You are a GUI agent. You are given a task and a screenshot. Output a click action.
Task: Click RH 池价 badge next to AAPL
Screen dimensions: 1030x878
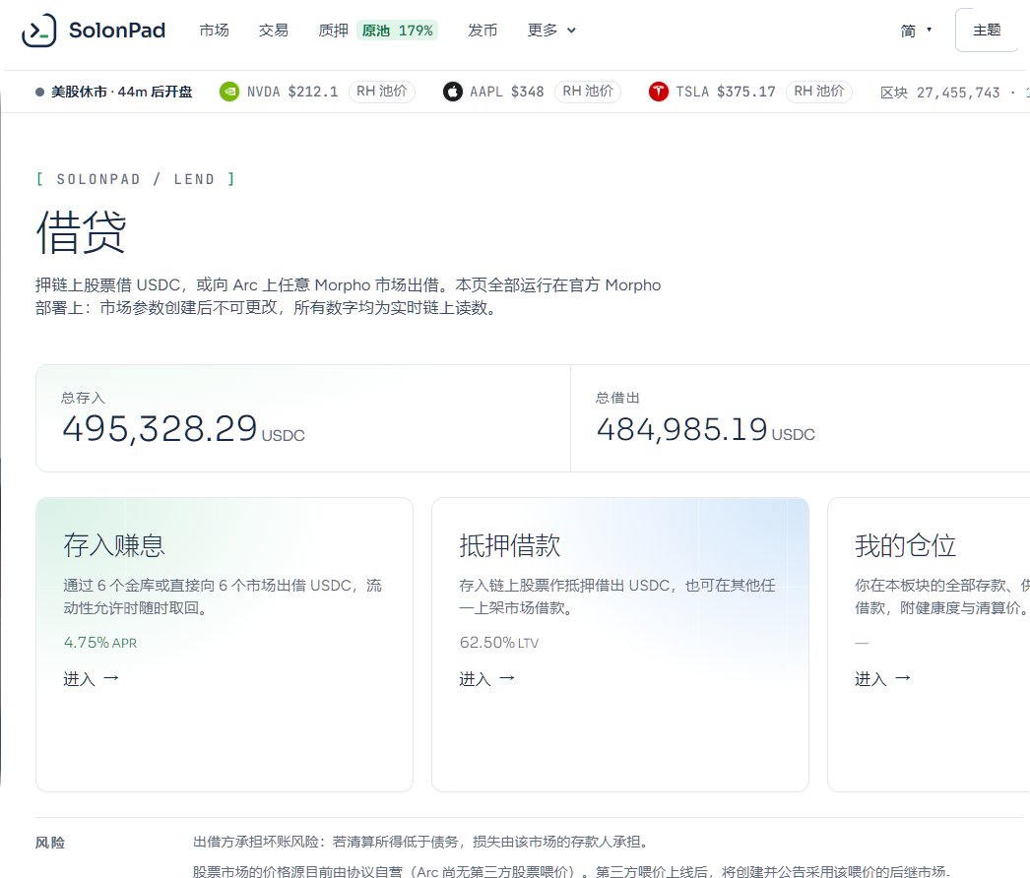pyautogui.click(x=587, y=92)
